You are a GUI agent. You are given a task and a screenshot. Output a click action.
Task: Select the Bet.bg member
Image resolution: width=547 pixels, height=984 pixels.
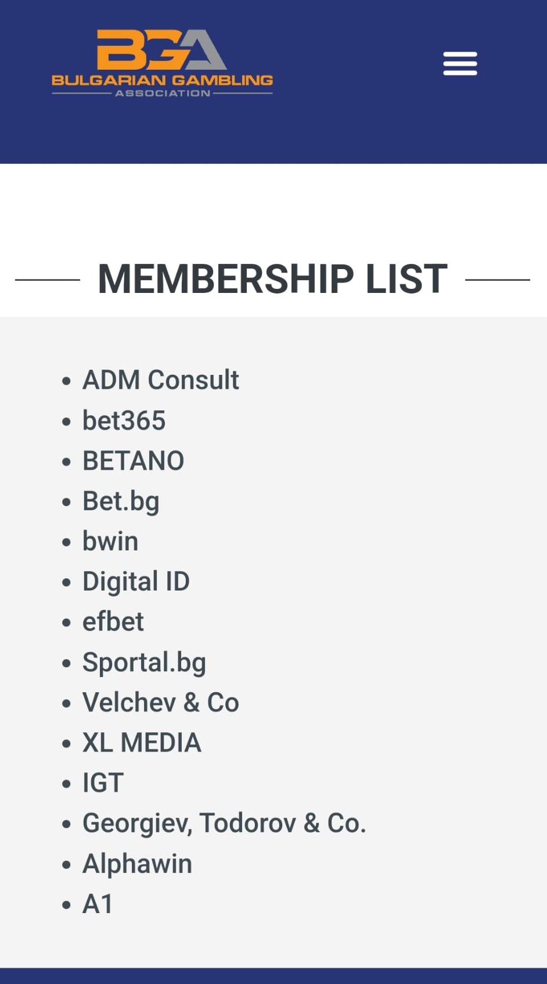pos(121,502)
